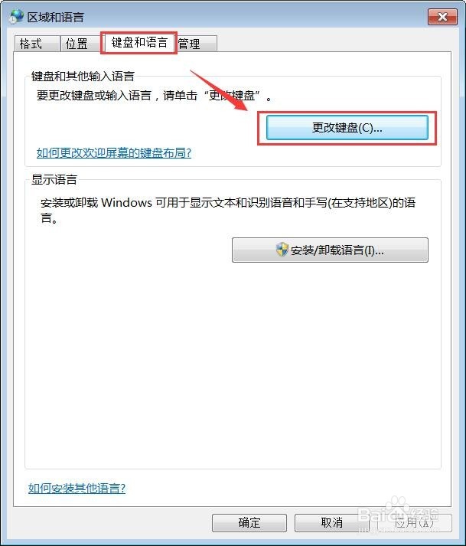The image size is (466, 546).
Task: Click the UAC shield icon on the install button
Action: 282,250
